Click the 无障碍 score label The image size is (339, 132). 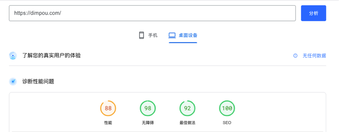148,123
